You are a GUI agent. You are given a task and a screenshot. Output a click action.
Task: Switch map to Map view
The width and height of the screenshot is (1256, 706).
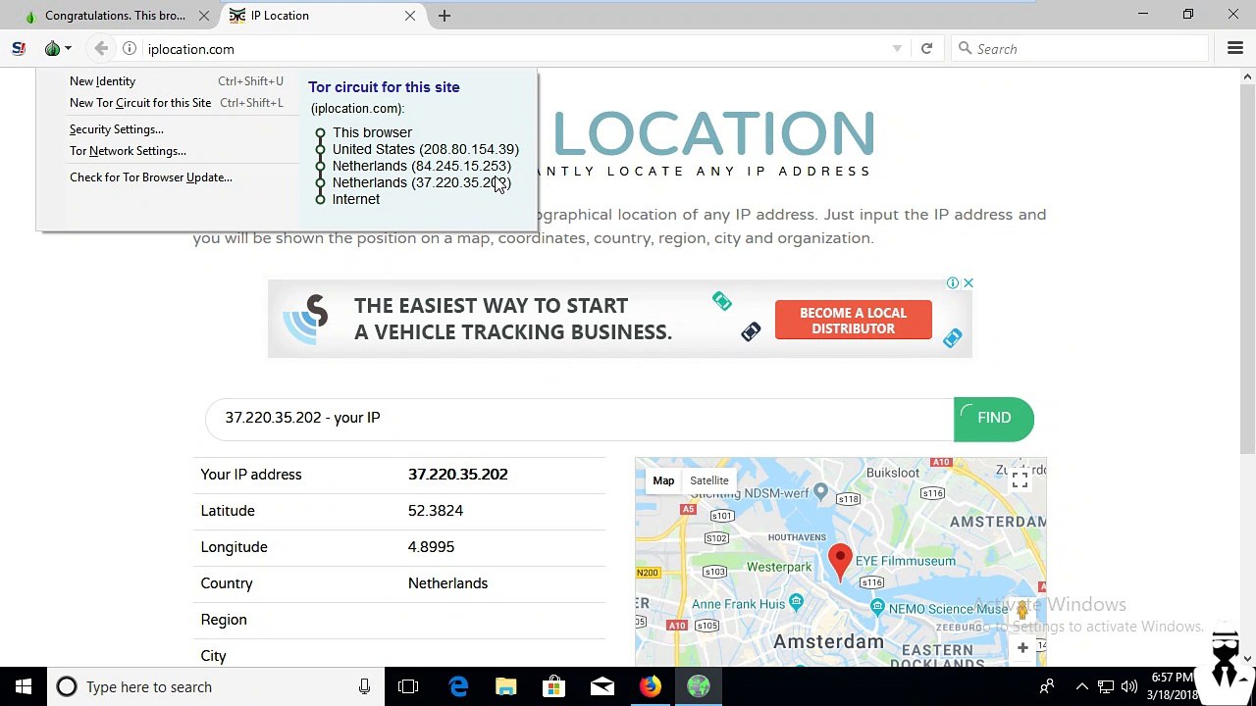pyautogui.click(x=663, y=480)
